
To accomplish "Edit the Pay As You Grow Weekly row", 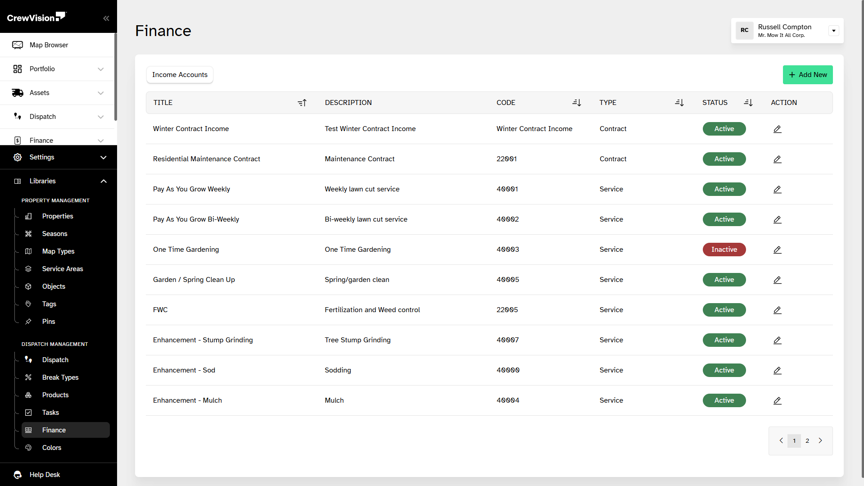I will click(x=777, y=189).
